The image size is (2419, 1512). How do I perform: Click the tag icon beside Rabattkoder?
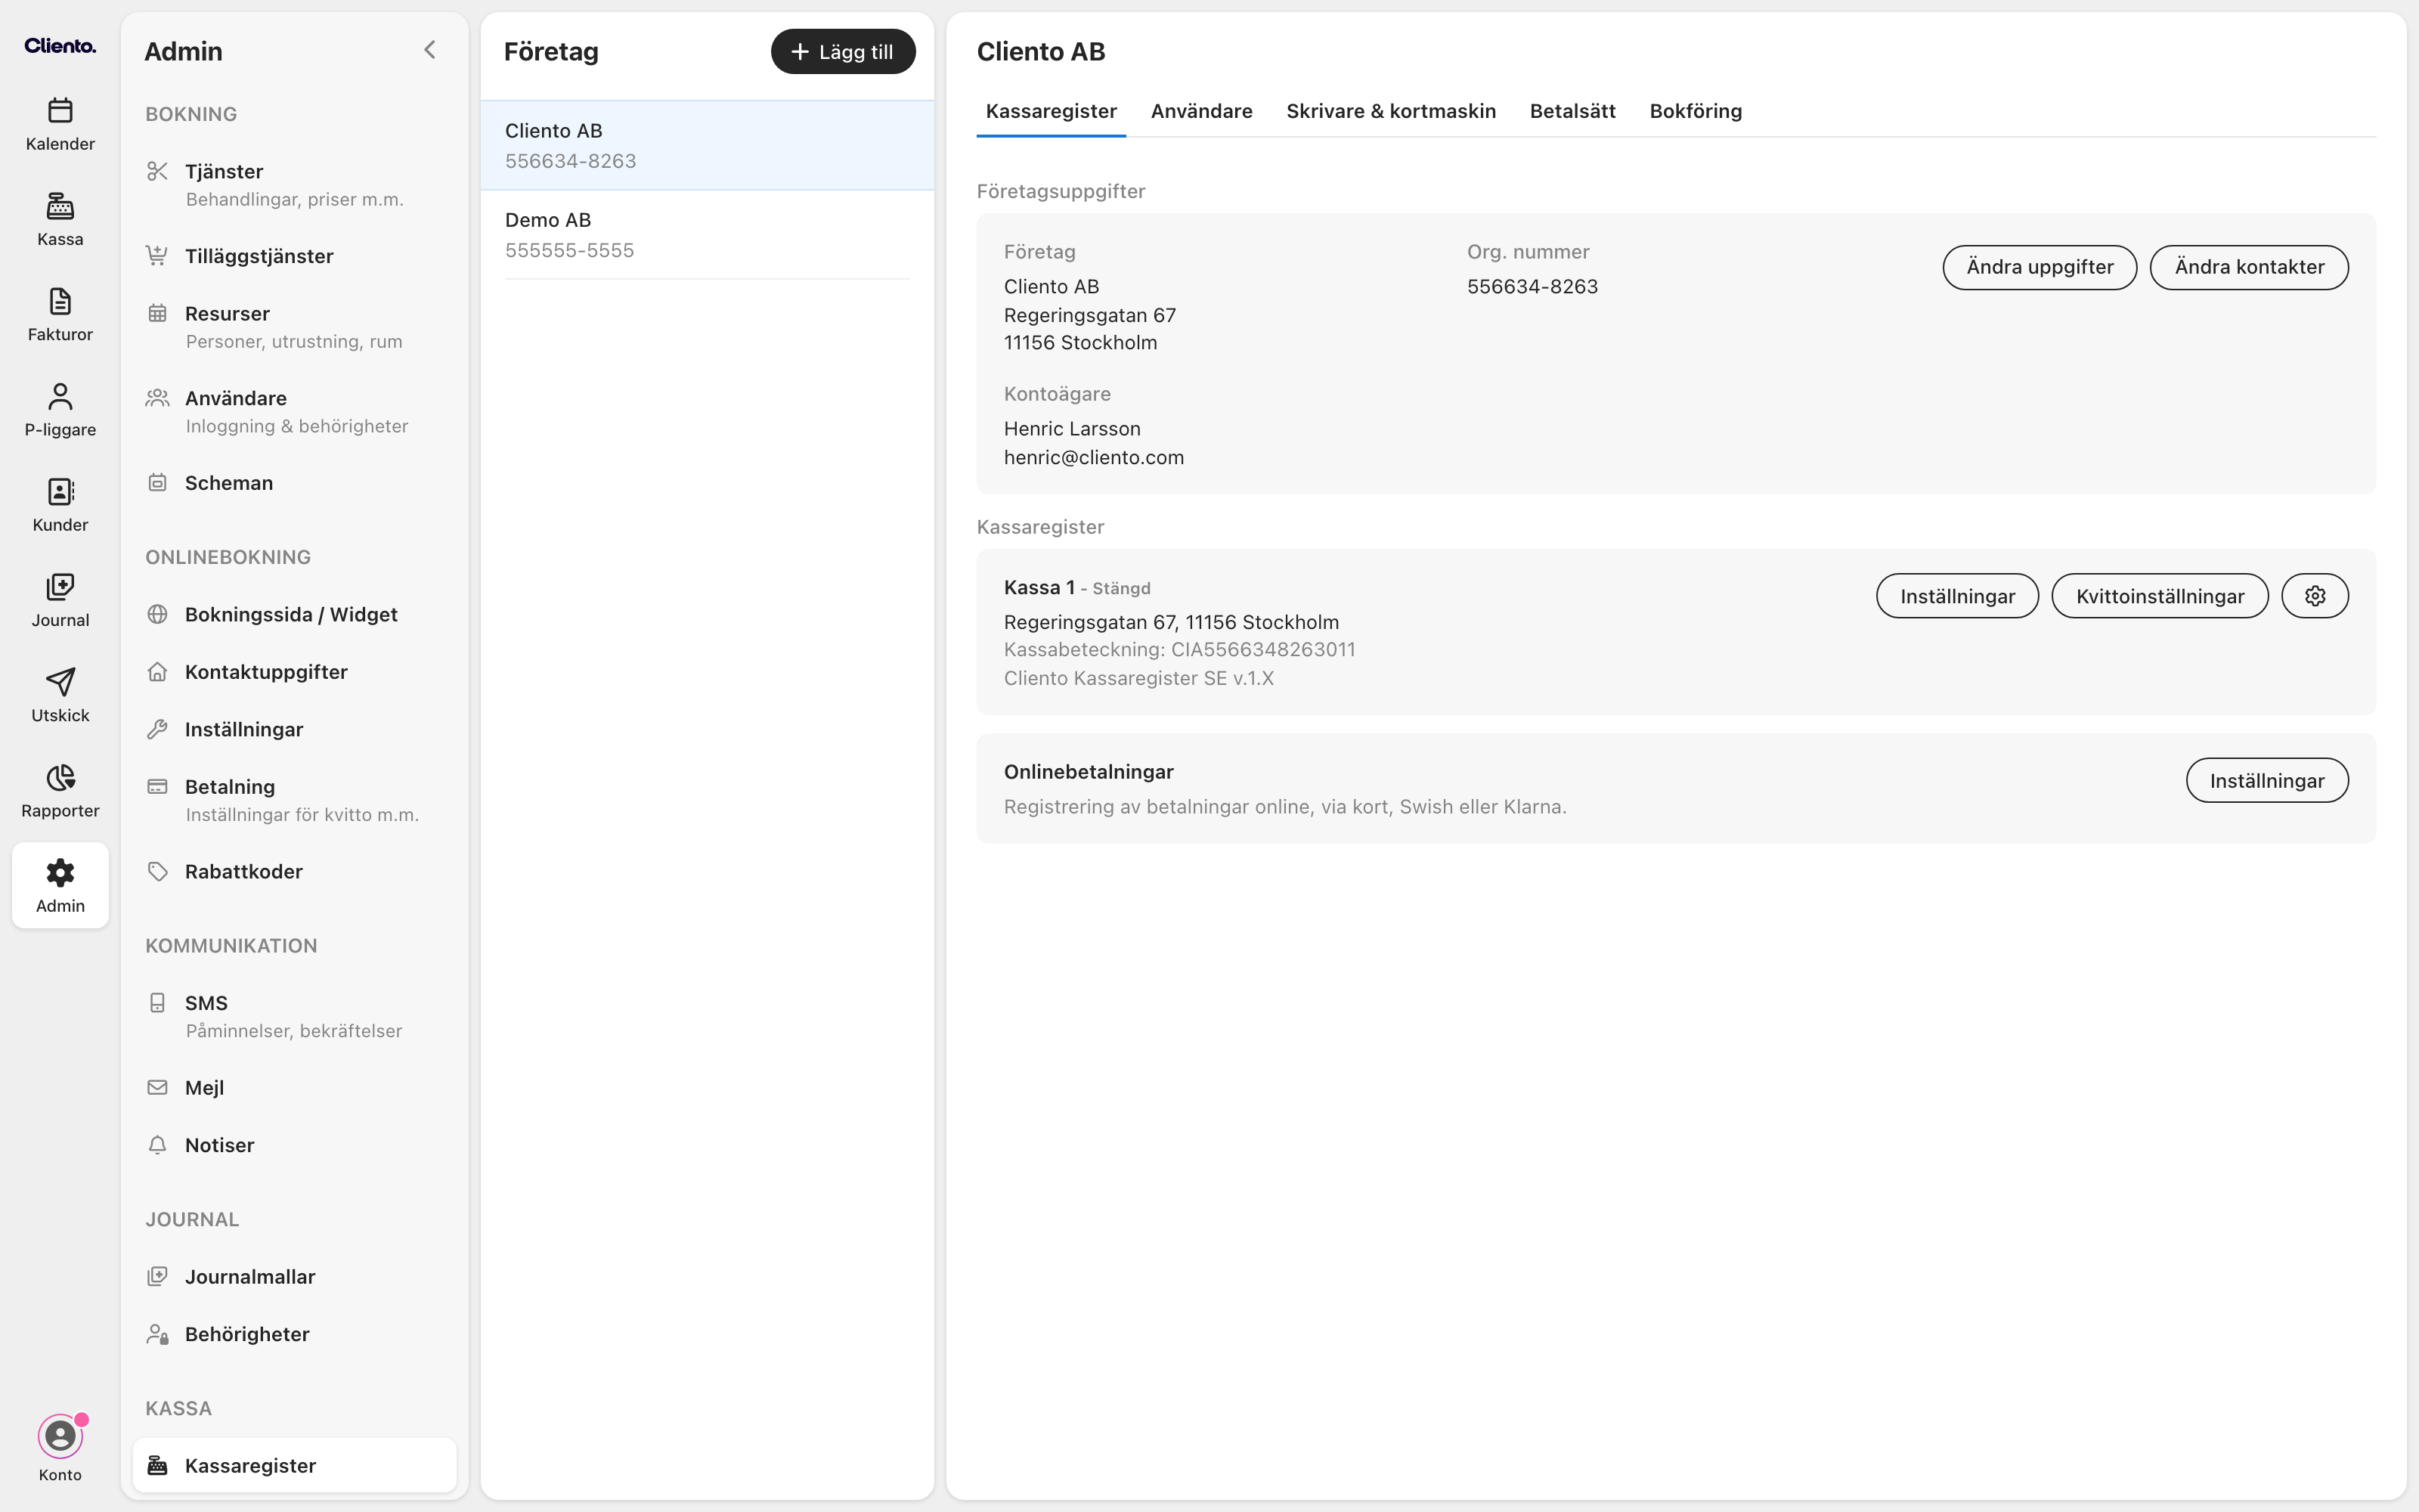coord(157,871)
